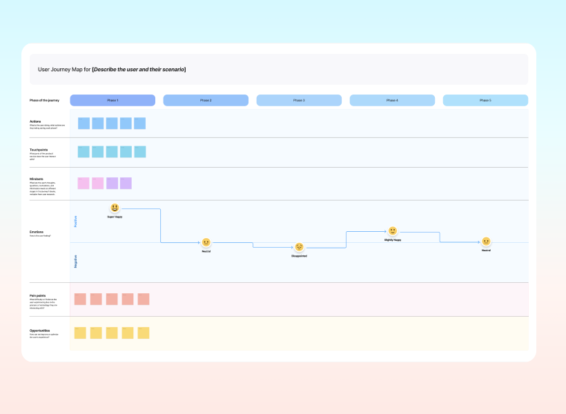566x414 pixels.
Task: Click the Phase 3 header bar
Action: point(299,100)
